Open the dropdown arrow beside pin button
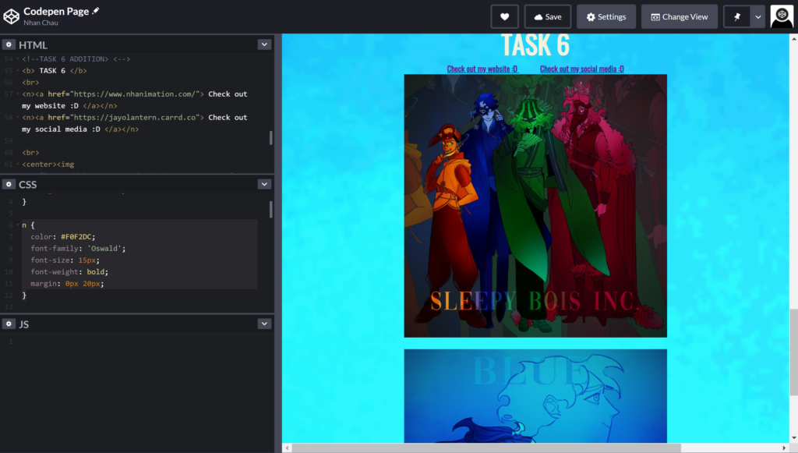The width and height of the screenshot is (798, 453). coord(757,16)
